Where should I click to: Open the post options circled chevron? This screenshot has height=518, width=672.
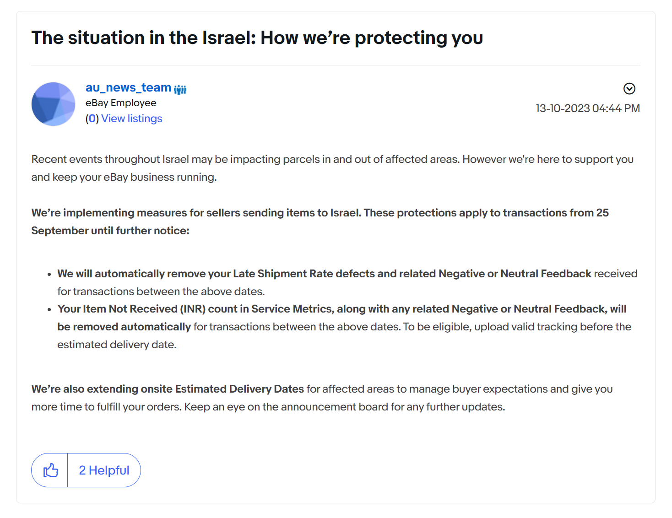point(629,89)
